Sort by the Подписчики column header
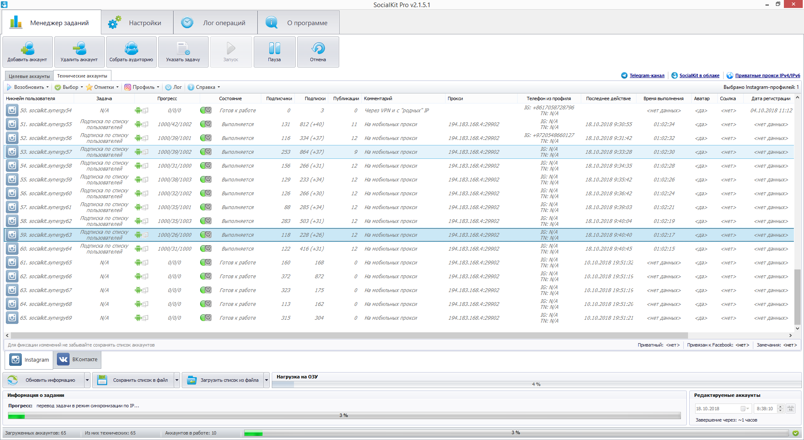The width and height of the screenshot is (804, 440). pyautogui.click(x=279, y=98)
